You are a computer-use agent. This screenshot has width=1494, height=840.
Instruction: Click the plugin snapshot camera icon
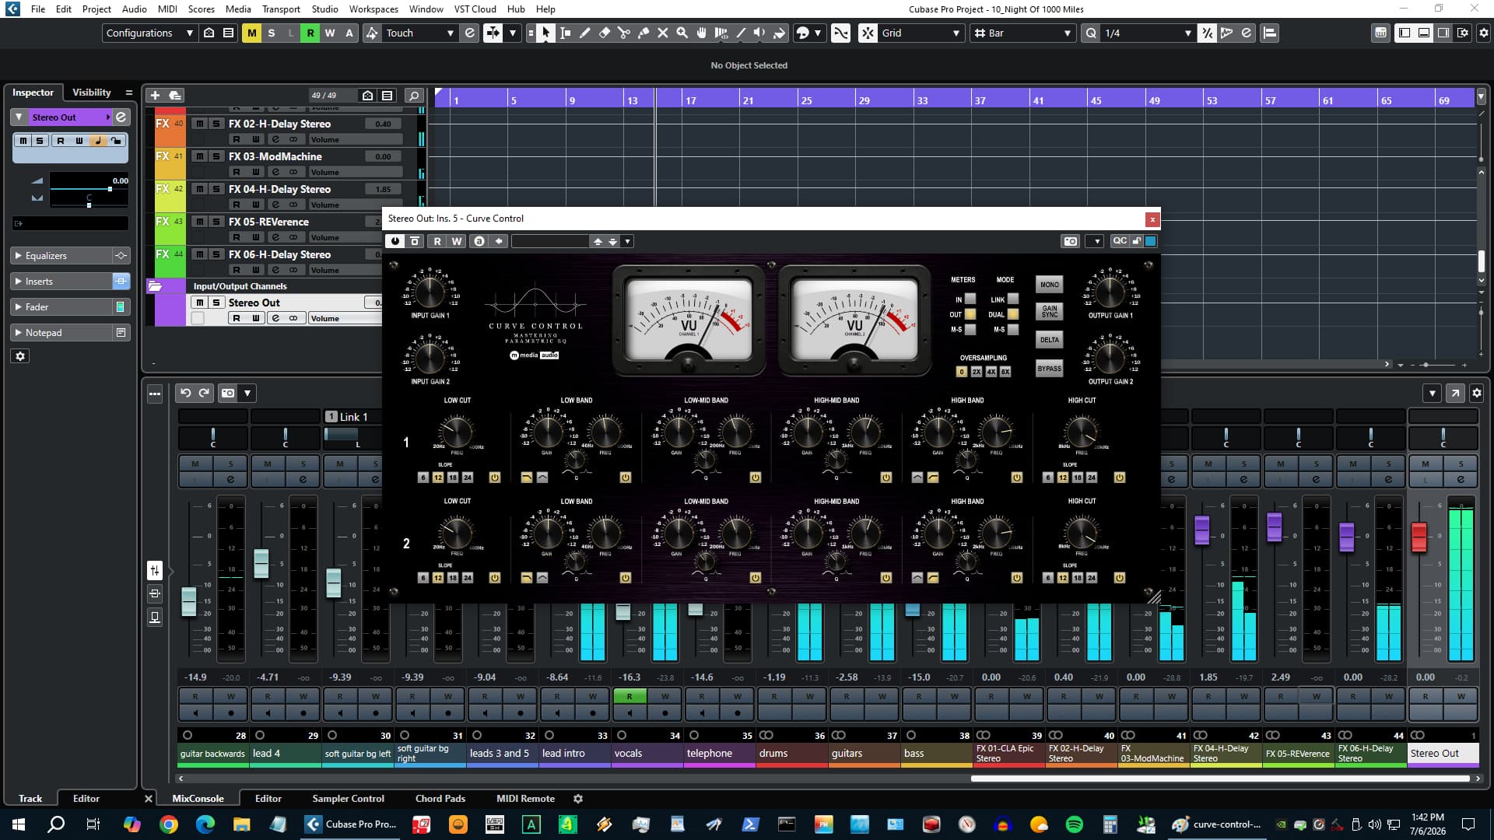click(x=1071, y=241)
